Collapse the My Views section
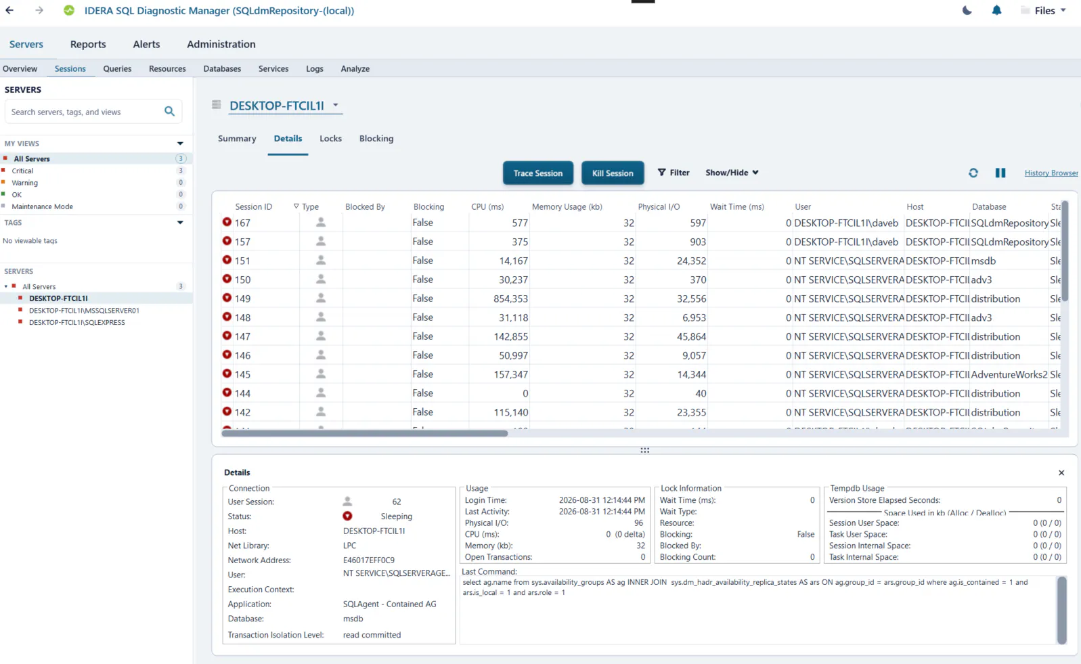1081x664 pixels. pos(180,143)
